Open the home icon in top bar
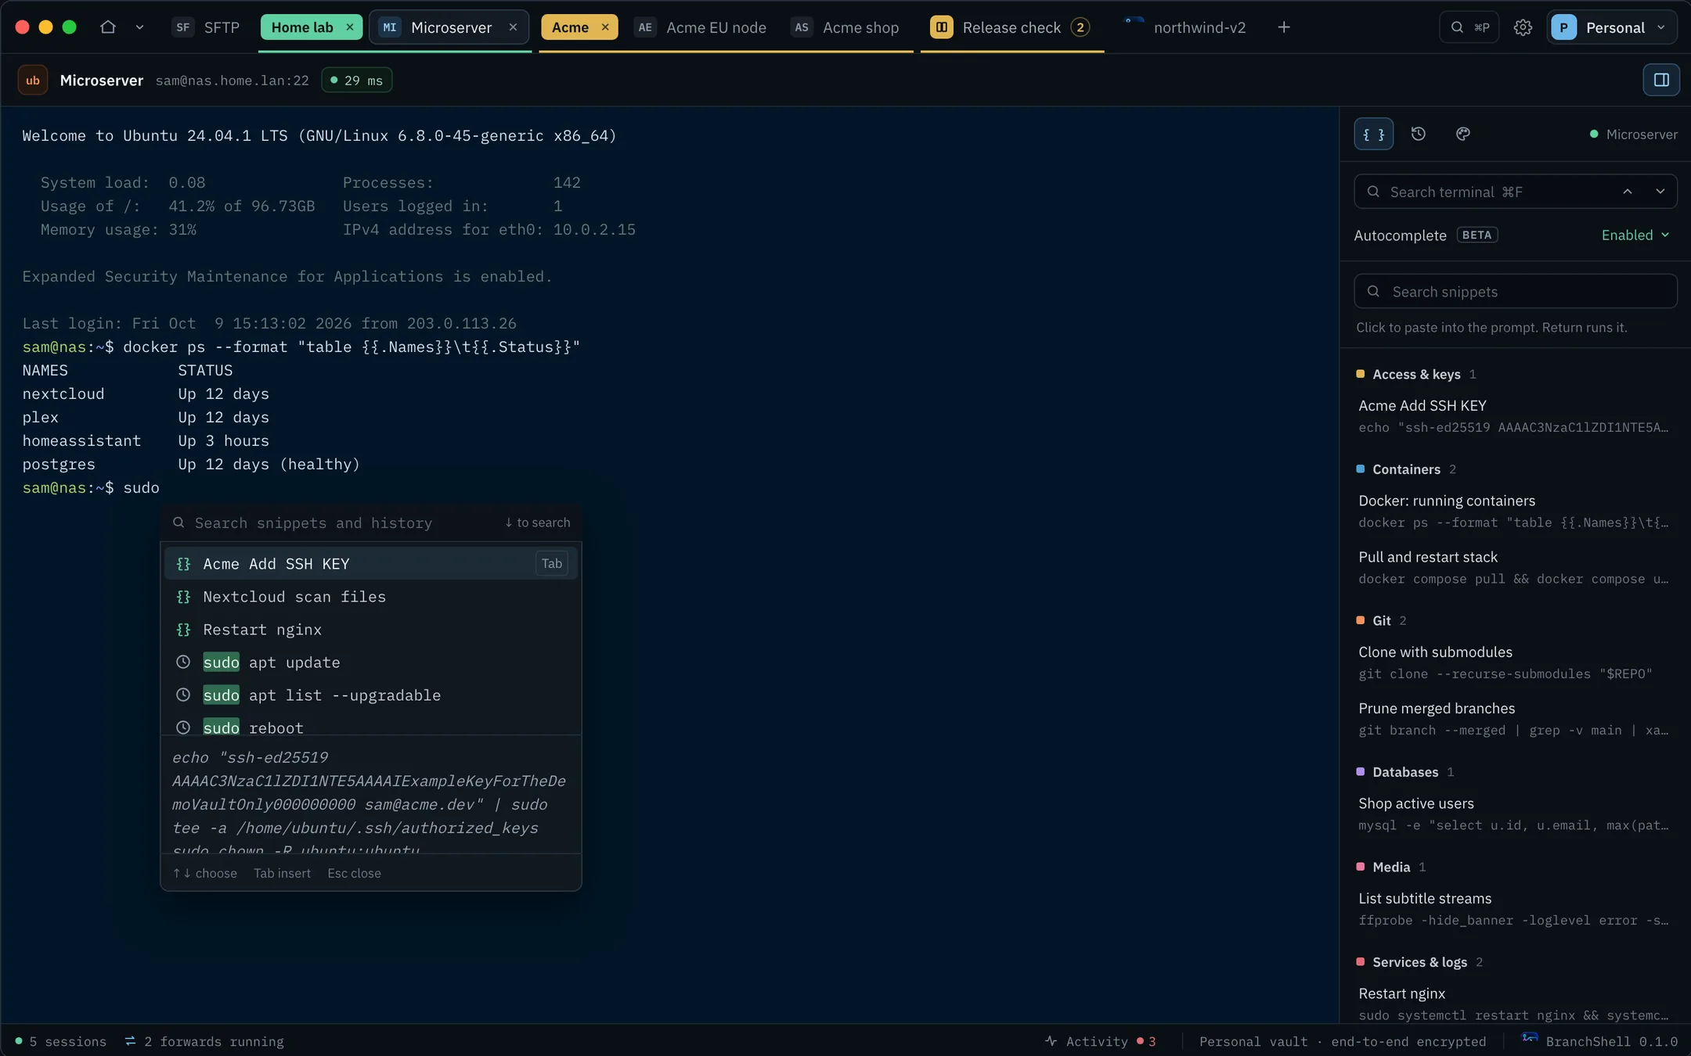 pos(108,27)
